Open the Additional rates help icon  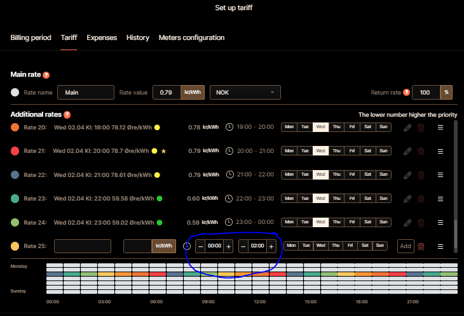pos(67,115)
